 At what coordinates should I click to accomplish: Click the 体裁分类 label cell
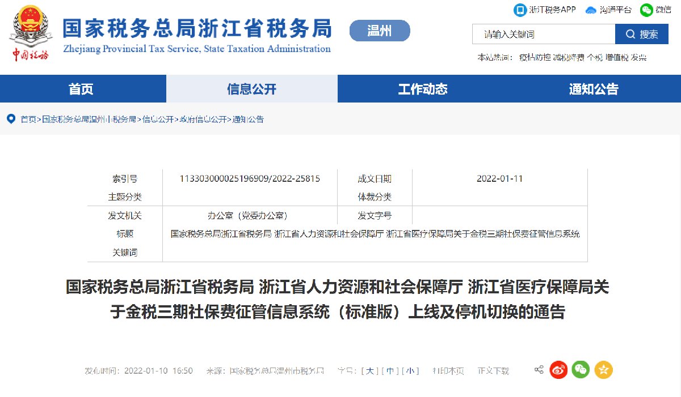point(375,197)
